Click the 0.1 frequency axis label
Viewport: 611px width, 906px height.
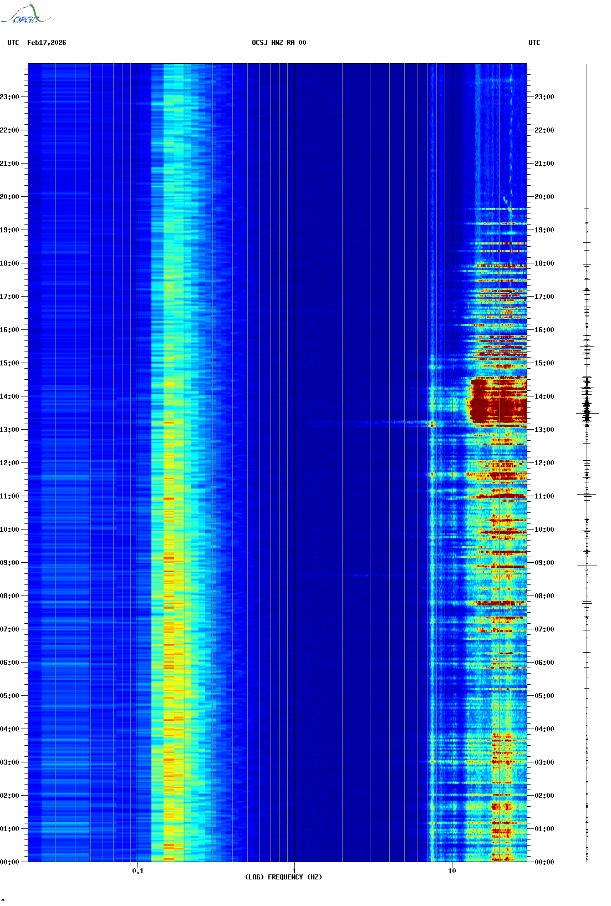pyautogui.click(x=138, y=871)
